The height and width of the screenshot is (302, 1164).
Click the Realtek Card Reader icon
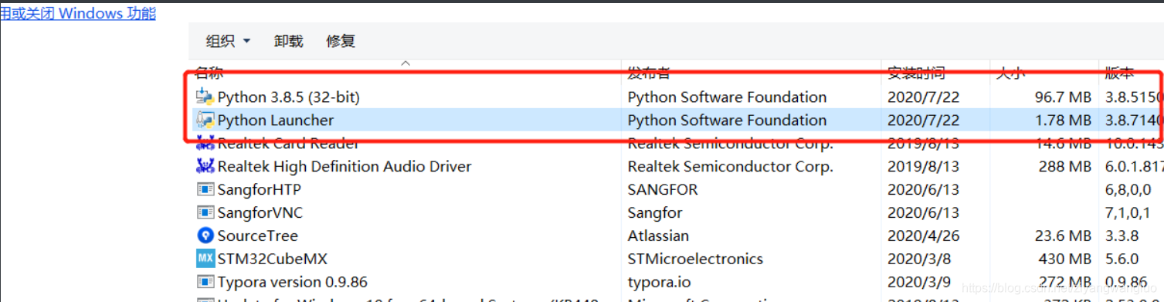205,143
